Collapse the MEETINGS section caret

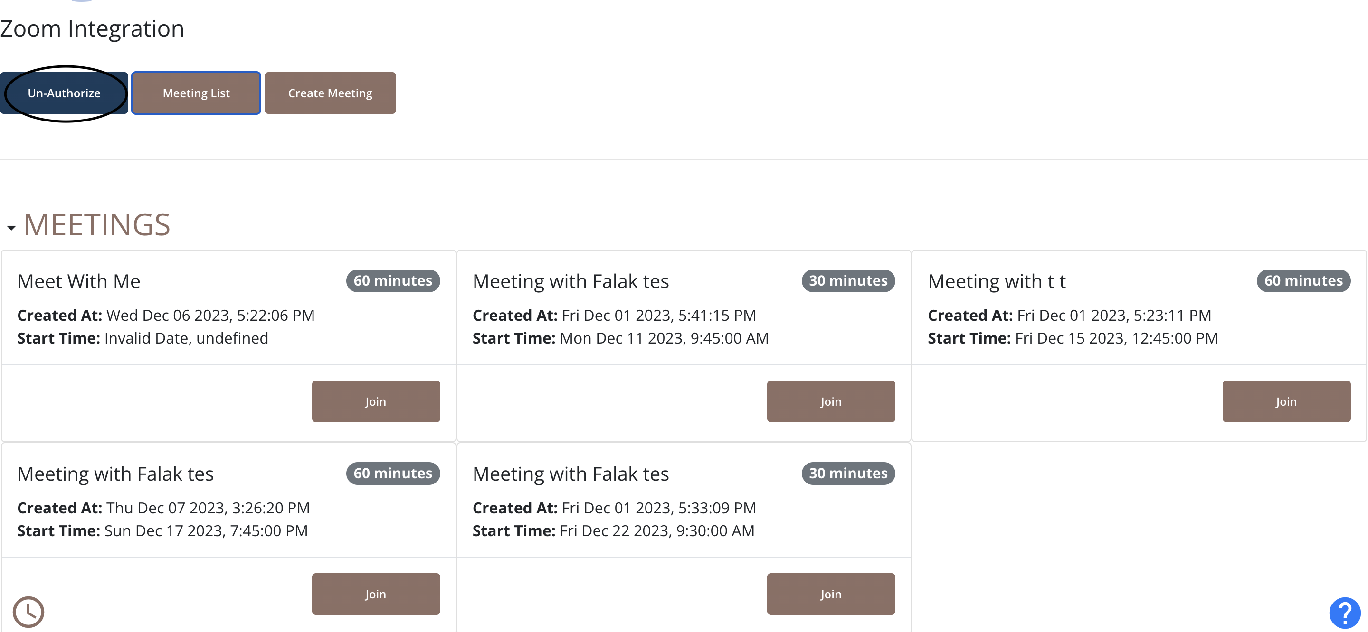(11, 228)
